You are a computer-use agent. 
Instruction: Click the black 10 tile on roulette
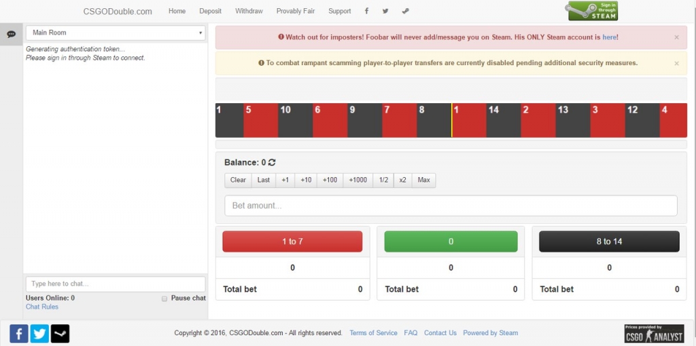point(296,121)
